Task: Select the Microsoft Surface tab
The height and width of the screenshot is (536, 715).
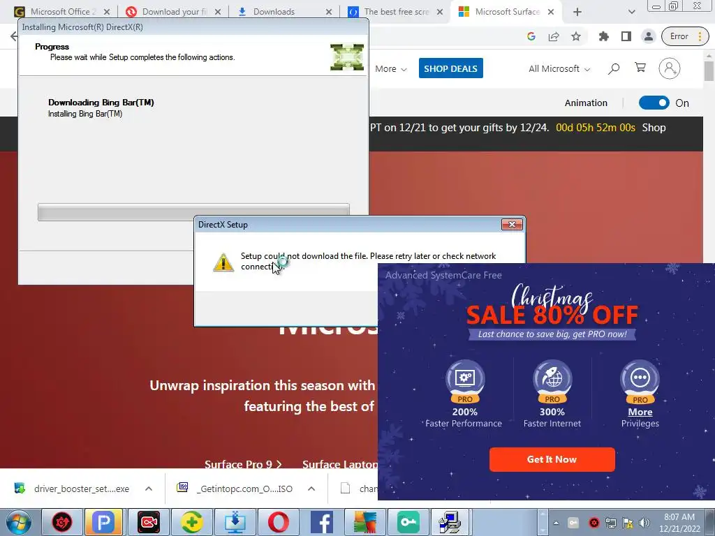Action: click(x=507, y=12)
